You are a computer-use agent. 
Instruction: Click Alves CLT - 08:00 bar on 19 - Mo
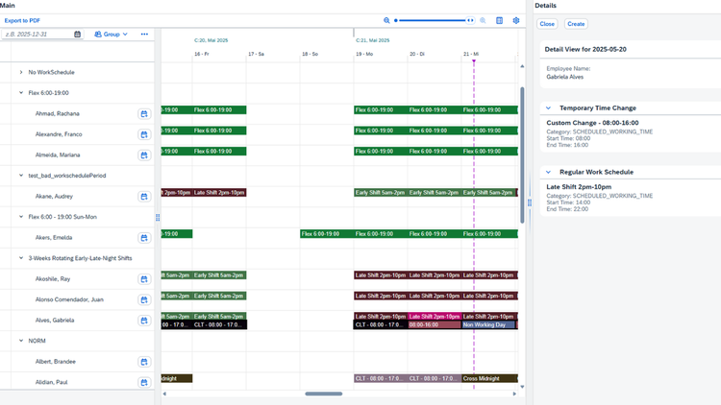tap(381, 324)
